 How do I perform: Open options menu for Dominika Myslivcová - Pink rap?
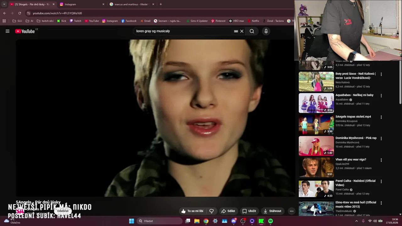[x=381, y=138]
